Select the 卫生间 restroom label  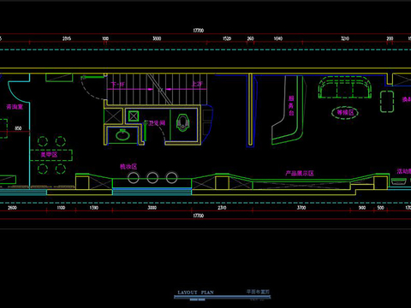tap(157, 123)
